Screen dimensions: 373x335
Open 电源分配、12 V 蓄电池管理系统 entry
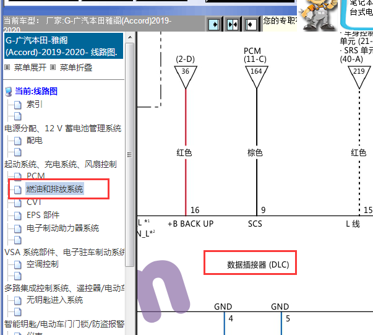click(x=63, y=129)
